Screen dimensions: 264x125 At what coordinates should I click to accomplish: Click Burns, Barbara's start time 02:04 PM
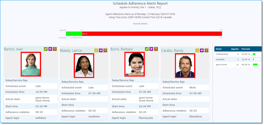tap(145, 106)
